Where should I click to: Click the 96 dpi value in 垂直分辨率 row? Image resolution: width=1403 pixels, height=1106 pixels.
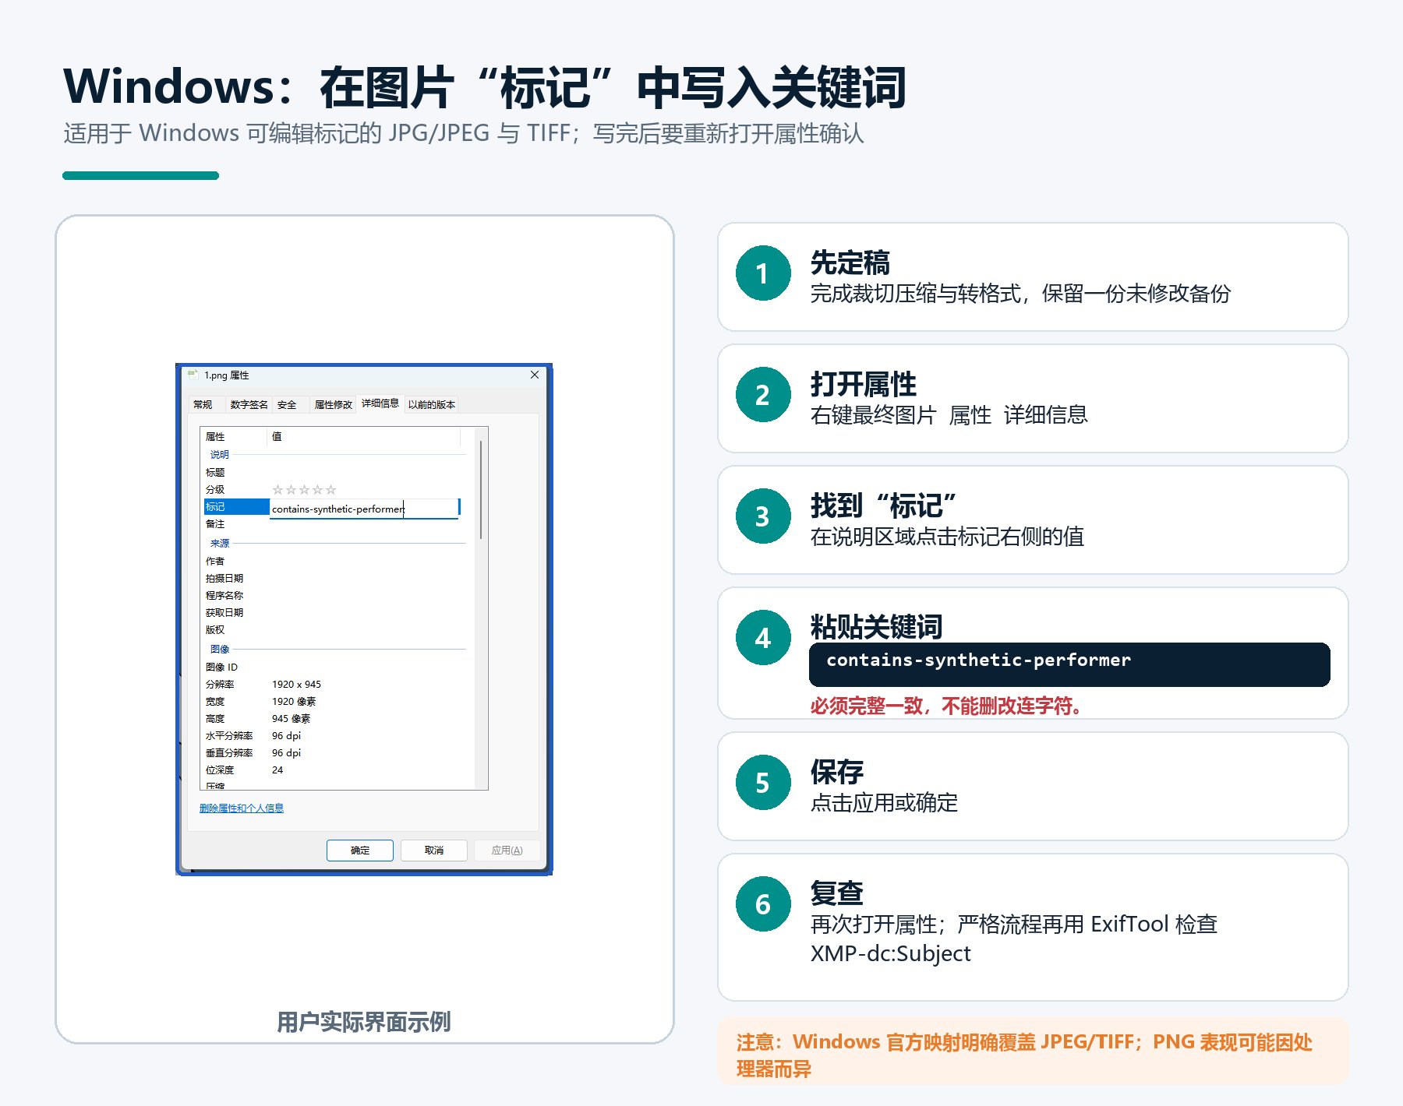coord(286,753)
